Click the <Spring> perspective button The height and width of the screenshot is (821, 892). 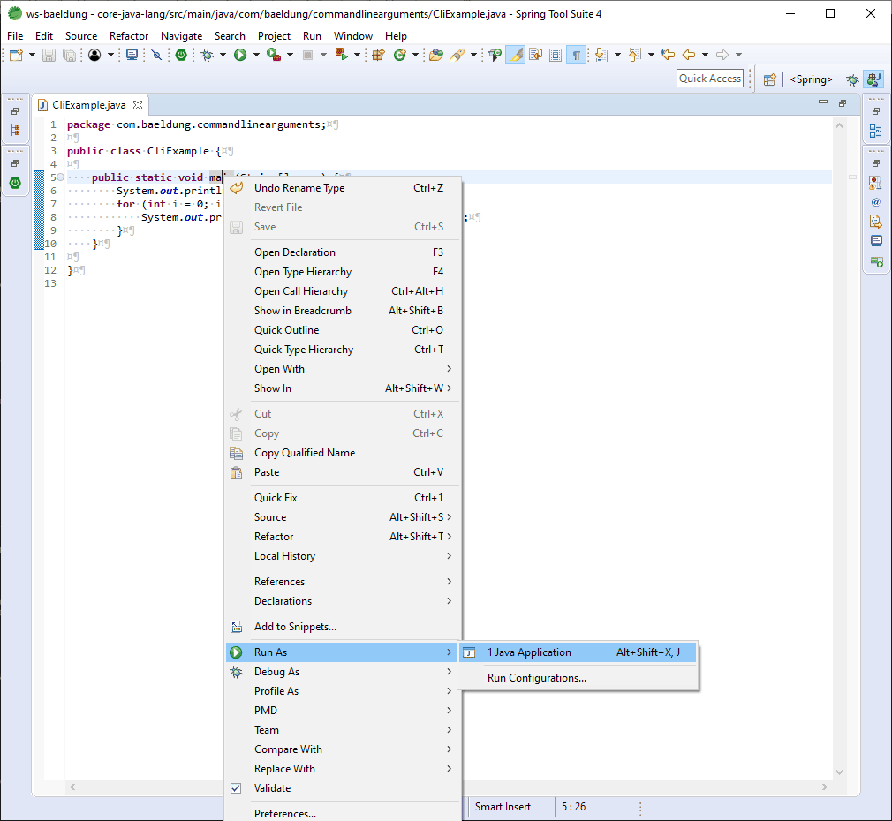(810, 79)
